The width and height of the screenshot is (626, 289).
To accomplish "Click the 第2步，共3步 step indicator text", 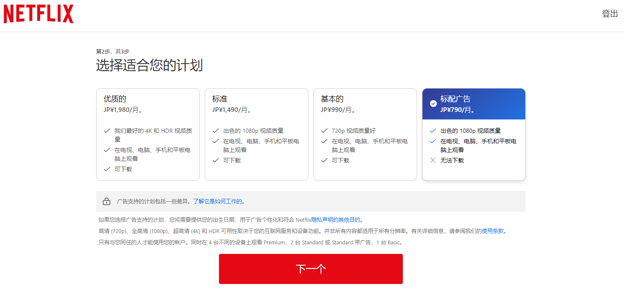I will tap(113, 51).
